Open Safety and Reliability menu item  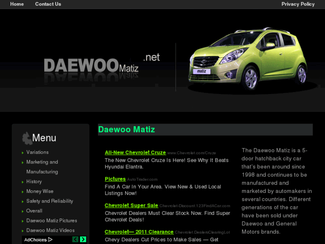[50, 201]
